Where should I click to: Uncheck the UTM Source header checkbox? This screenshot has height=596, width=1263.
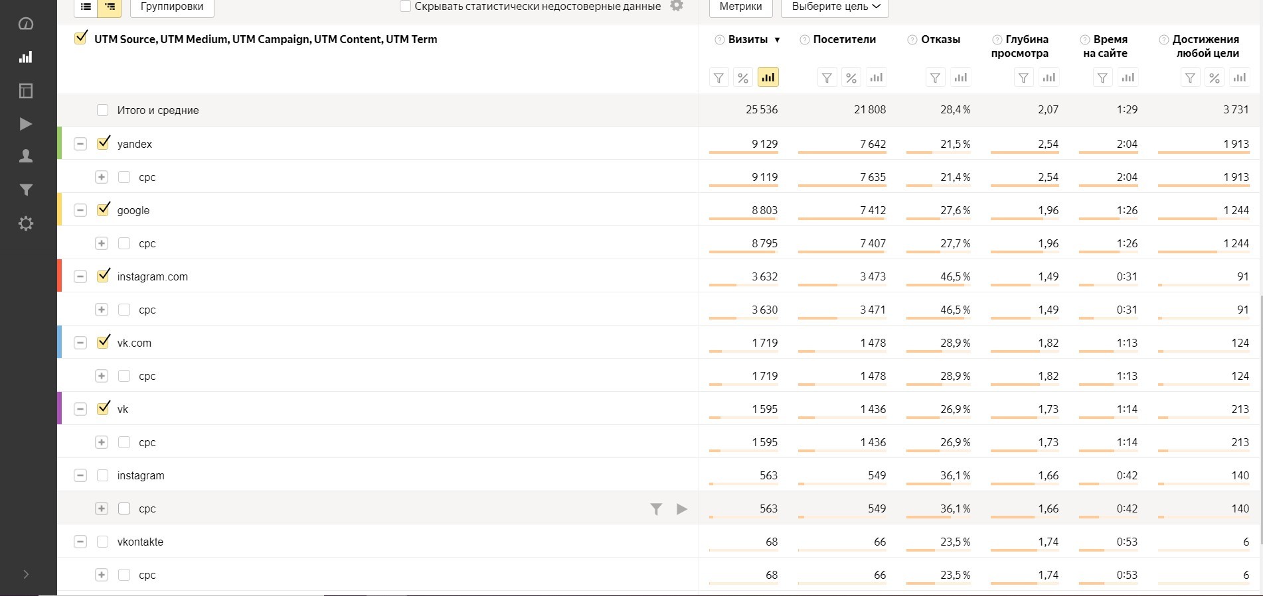tap(81, 38)
